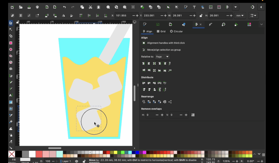Toggle Alignment handles with third click
Screen dimensions: 279x163
coord(144,43)
